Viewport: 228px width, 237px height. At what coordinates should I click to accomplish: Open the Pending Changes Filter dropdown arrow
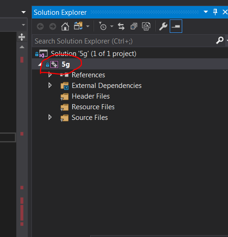112,26
